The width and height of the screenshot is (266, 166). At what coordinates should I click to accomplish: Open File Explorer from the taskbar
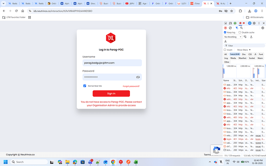tap(67, 162)
